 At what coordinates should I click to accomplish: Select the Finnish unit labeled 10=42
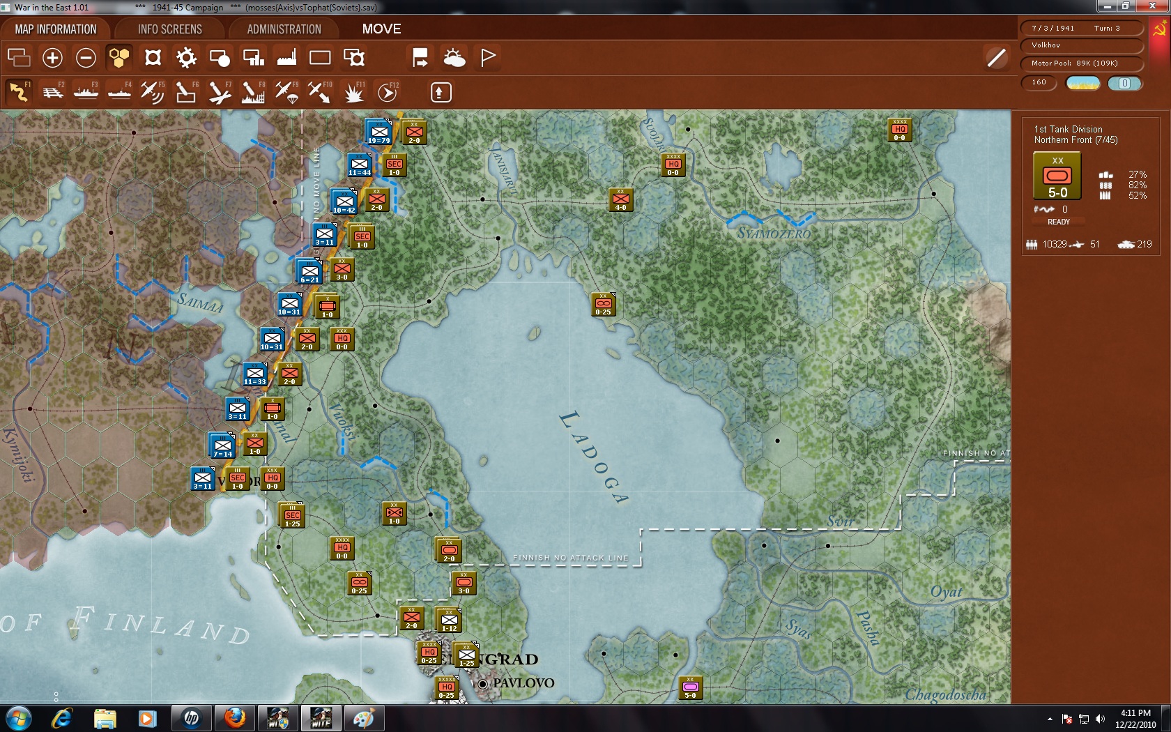pyautogui.click(x=344, y=201)
